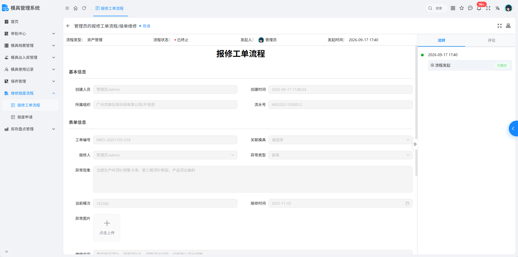Collapse the sidebar with double-chevron icon

pos(7,252)
